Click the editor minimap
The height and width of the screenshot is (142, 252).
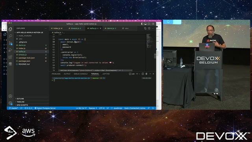pyautogui.click(x=150, y=41)
